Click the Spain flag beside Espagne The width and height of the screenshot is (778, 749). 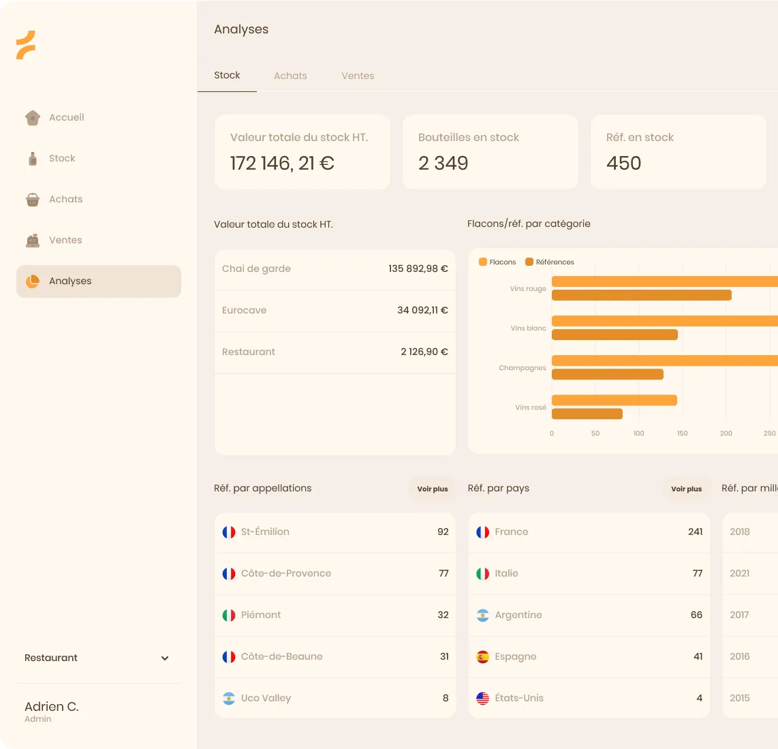(x=483, y=657)
